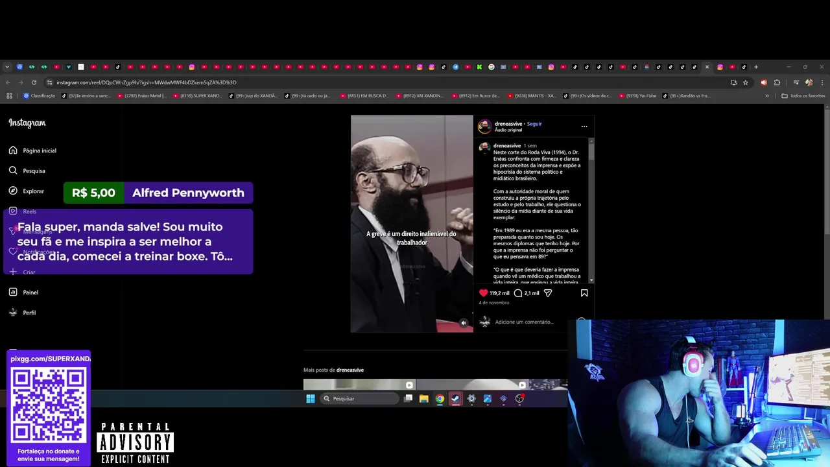Open the Apps grid in bookmarks bar
This screenshot has width=830, height=467.
(x=9, y=96)
